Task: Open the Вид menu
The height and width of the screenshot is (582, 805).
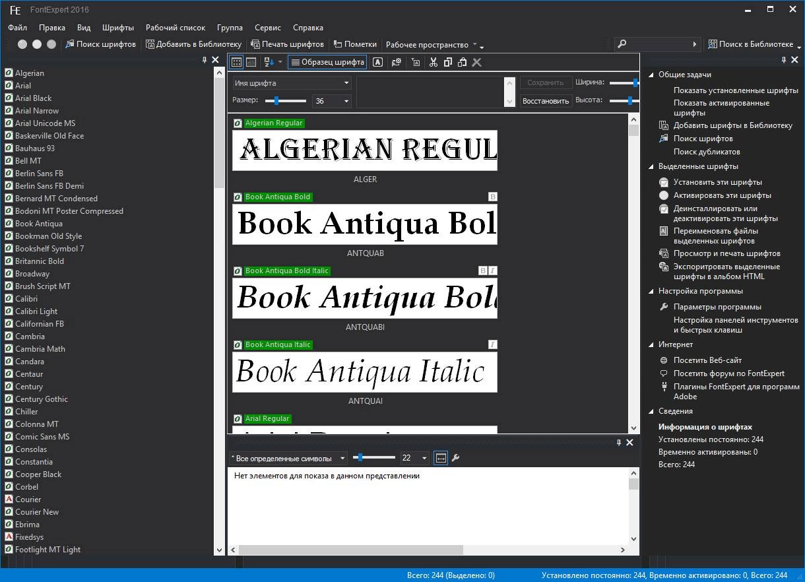Action: click(84, 28)
